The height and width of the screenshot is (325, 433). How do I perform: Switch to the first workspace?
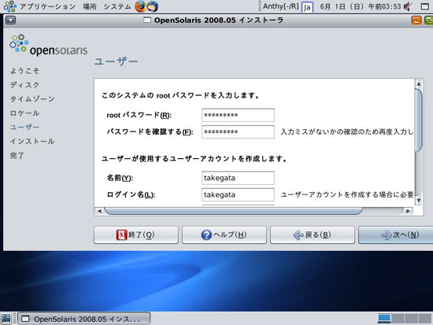pos(384,319)
